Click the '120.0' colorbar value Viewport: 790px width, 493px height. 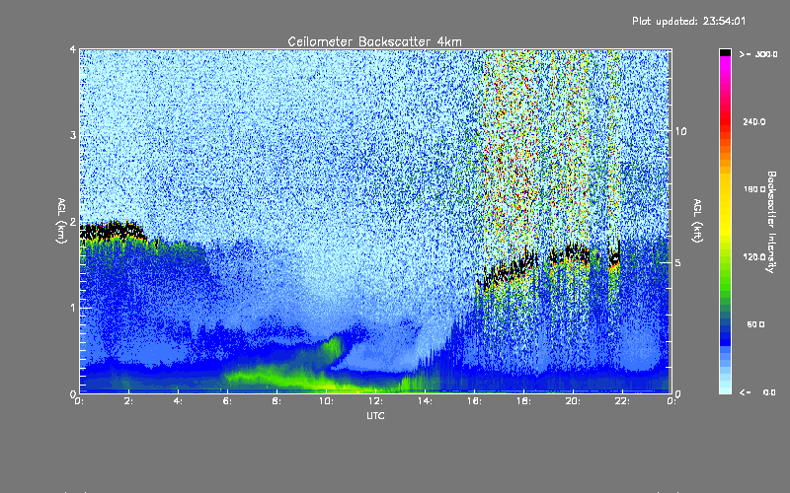pos(753,257)
